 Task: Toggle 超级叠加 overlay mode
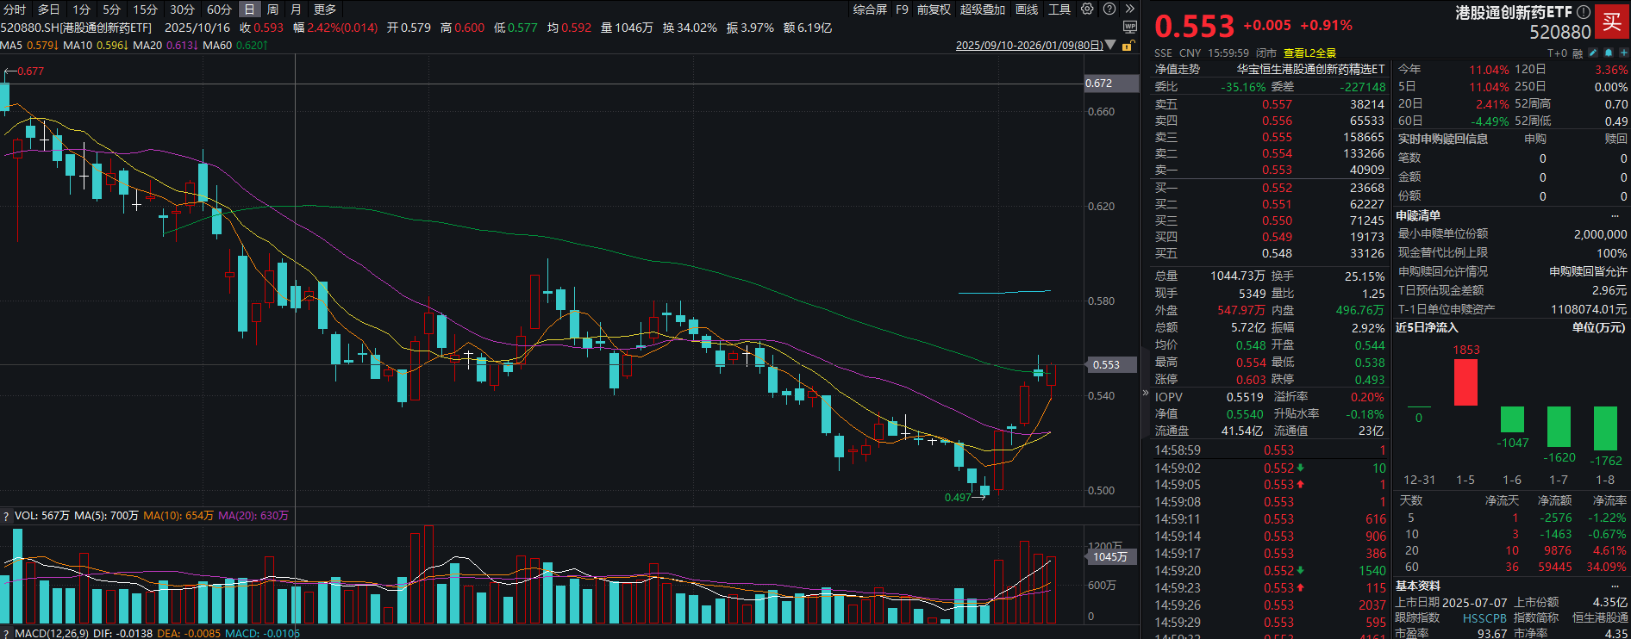coord(983,9)
